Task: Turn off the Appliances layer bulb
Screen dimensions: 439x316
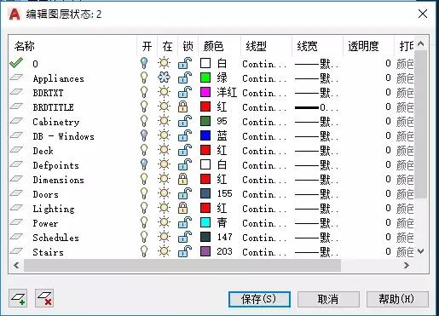Action: 144,78
